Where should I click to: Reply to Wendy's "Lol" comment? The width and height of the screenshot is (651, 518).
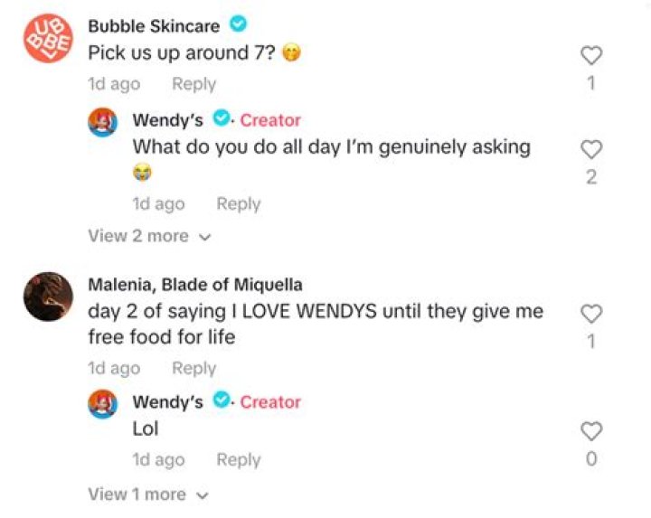[x=238, y=460]
